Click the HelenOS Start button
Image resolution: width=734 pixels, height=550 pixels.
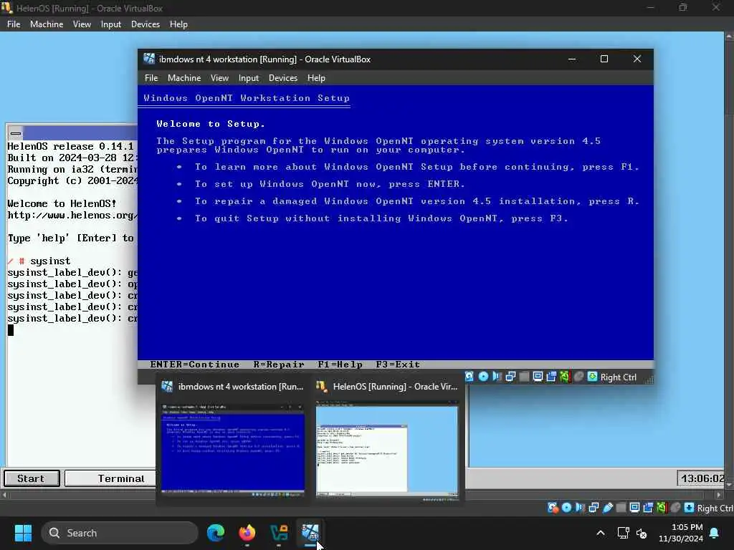tap(32, 478)
